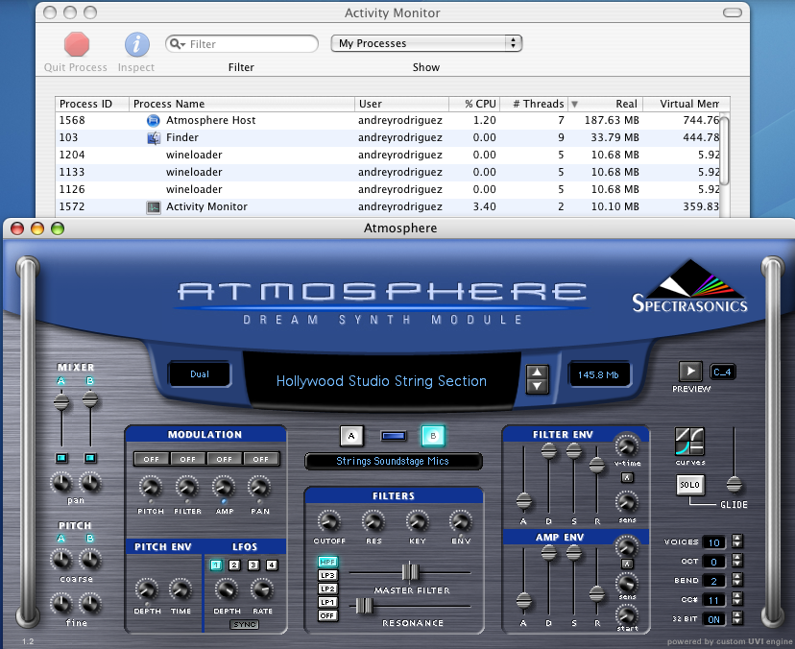Open the My Processes dropdown
This screenshot has height=649, width=795.
pyautogui.click(x=425, y=43)
